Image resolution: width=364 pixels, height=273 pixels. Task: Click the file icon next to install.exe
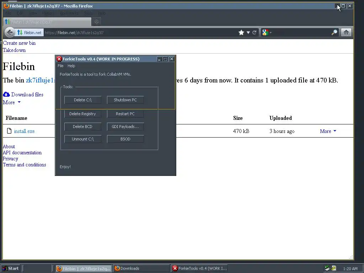pyautogui.click(x=9, y=131)
